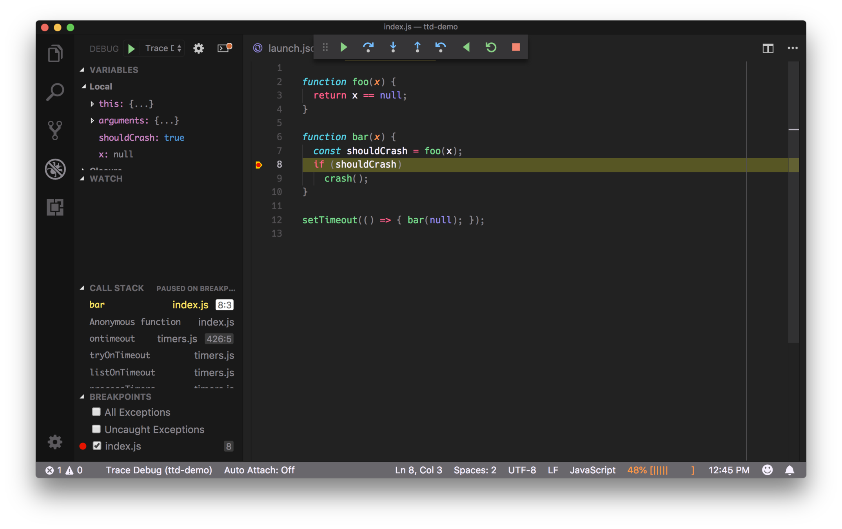The height and width of the screenshot is (529, 842).
Task: Select ontimeout call stack frame
Action: pos(112,339)
